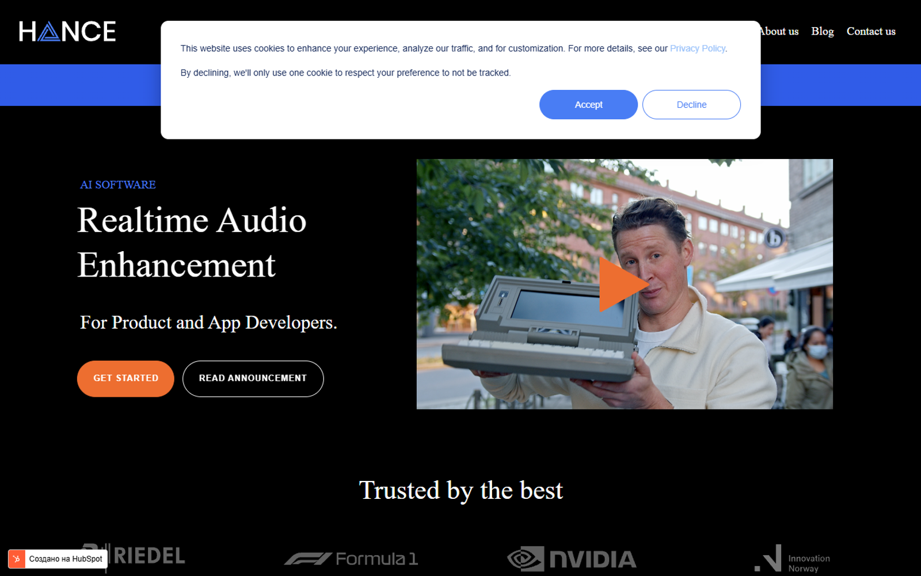
Task: Click the HANCE logo in header
Action: tap(67, 32)
